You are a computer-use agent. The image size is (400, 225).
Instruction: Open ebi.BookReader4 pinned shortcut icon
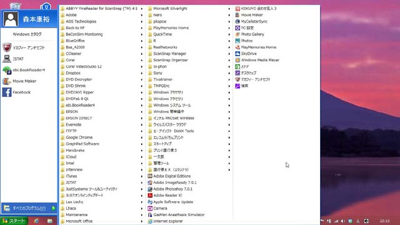click(7, 70)
